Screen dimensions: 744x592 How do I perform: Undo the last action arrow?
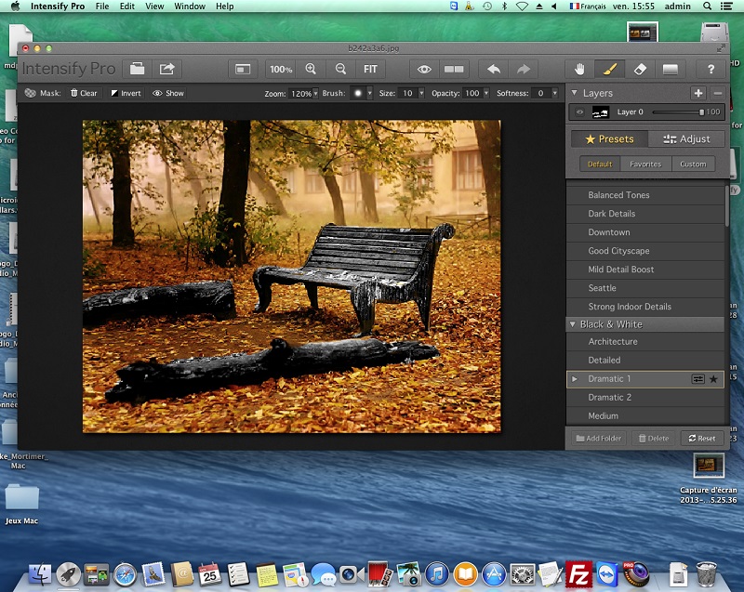494,69
